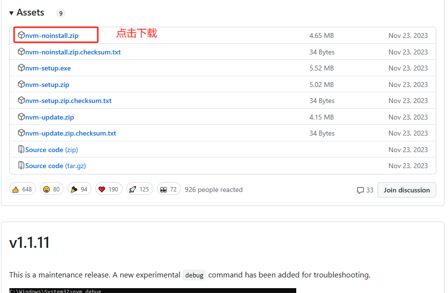Click package icon beside nvm-setup.zip.checksum.txt
This screenshot has height=293, width=448.
(x=21, y=100)
